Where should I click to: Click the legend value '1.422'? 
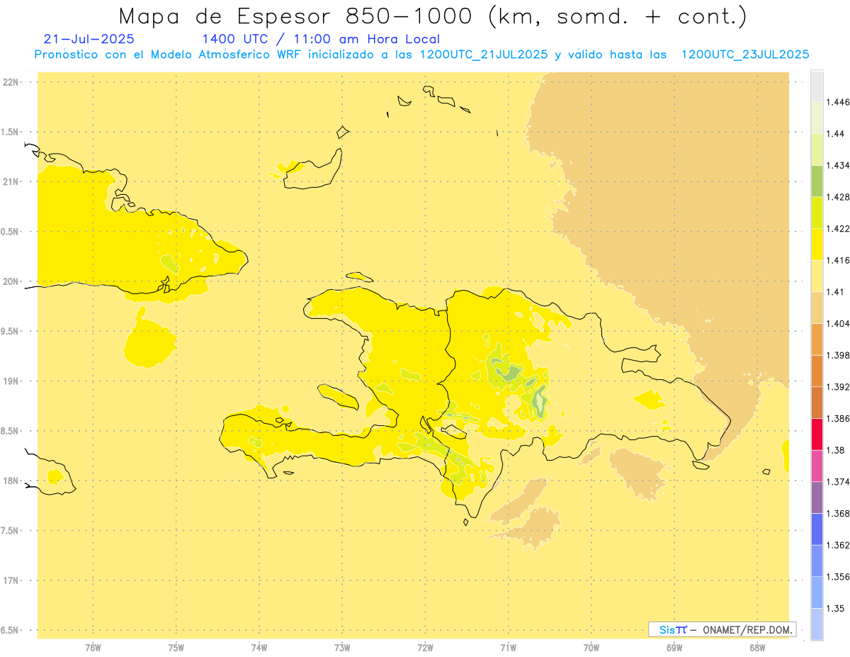[839, 228]
